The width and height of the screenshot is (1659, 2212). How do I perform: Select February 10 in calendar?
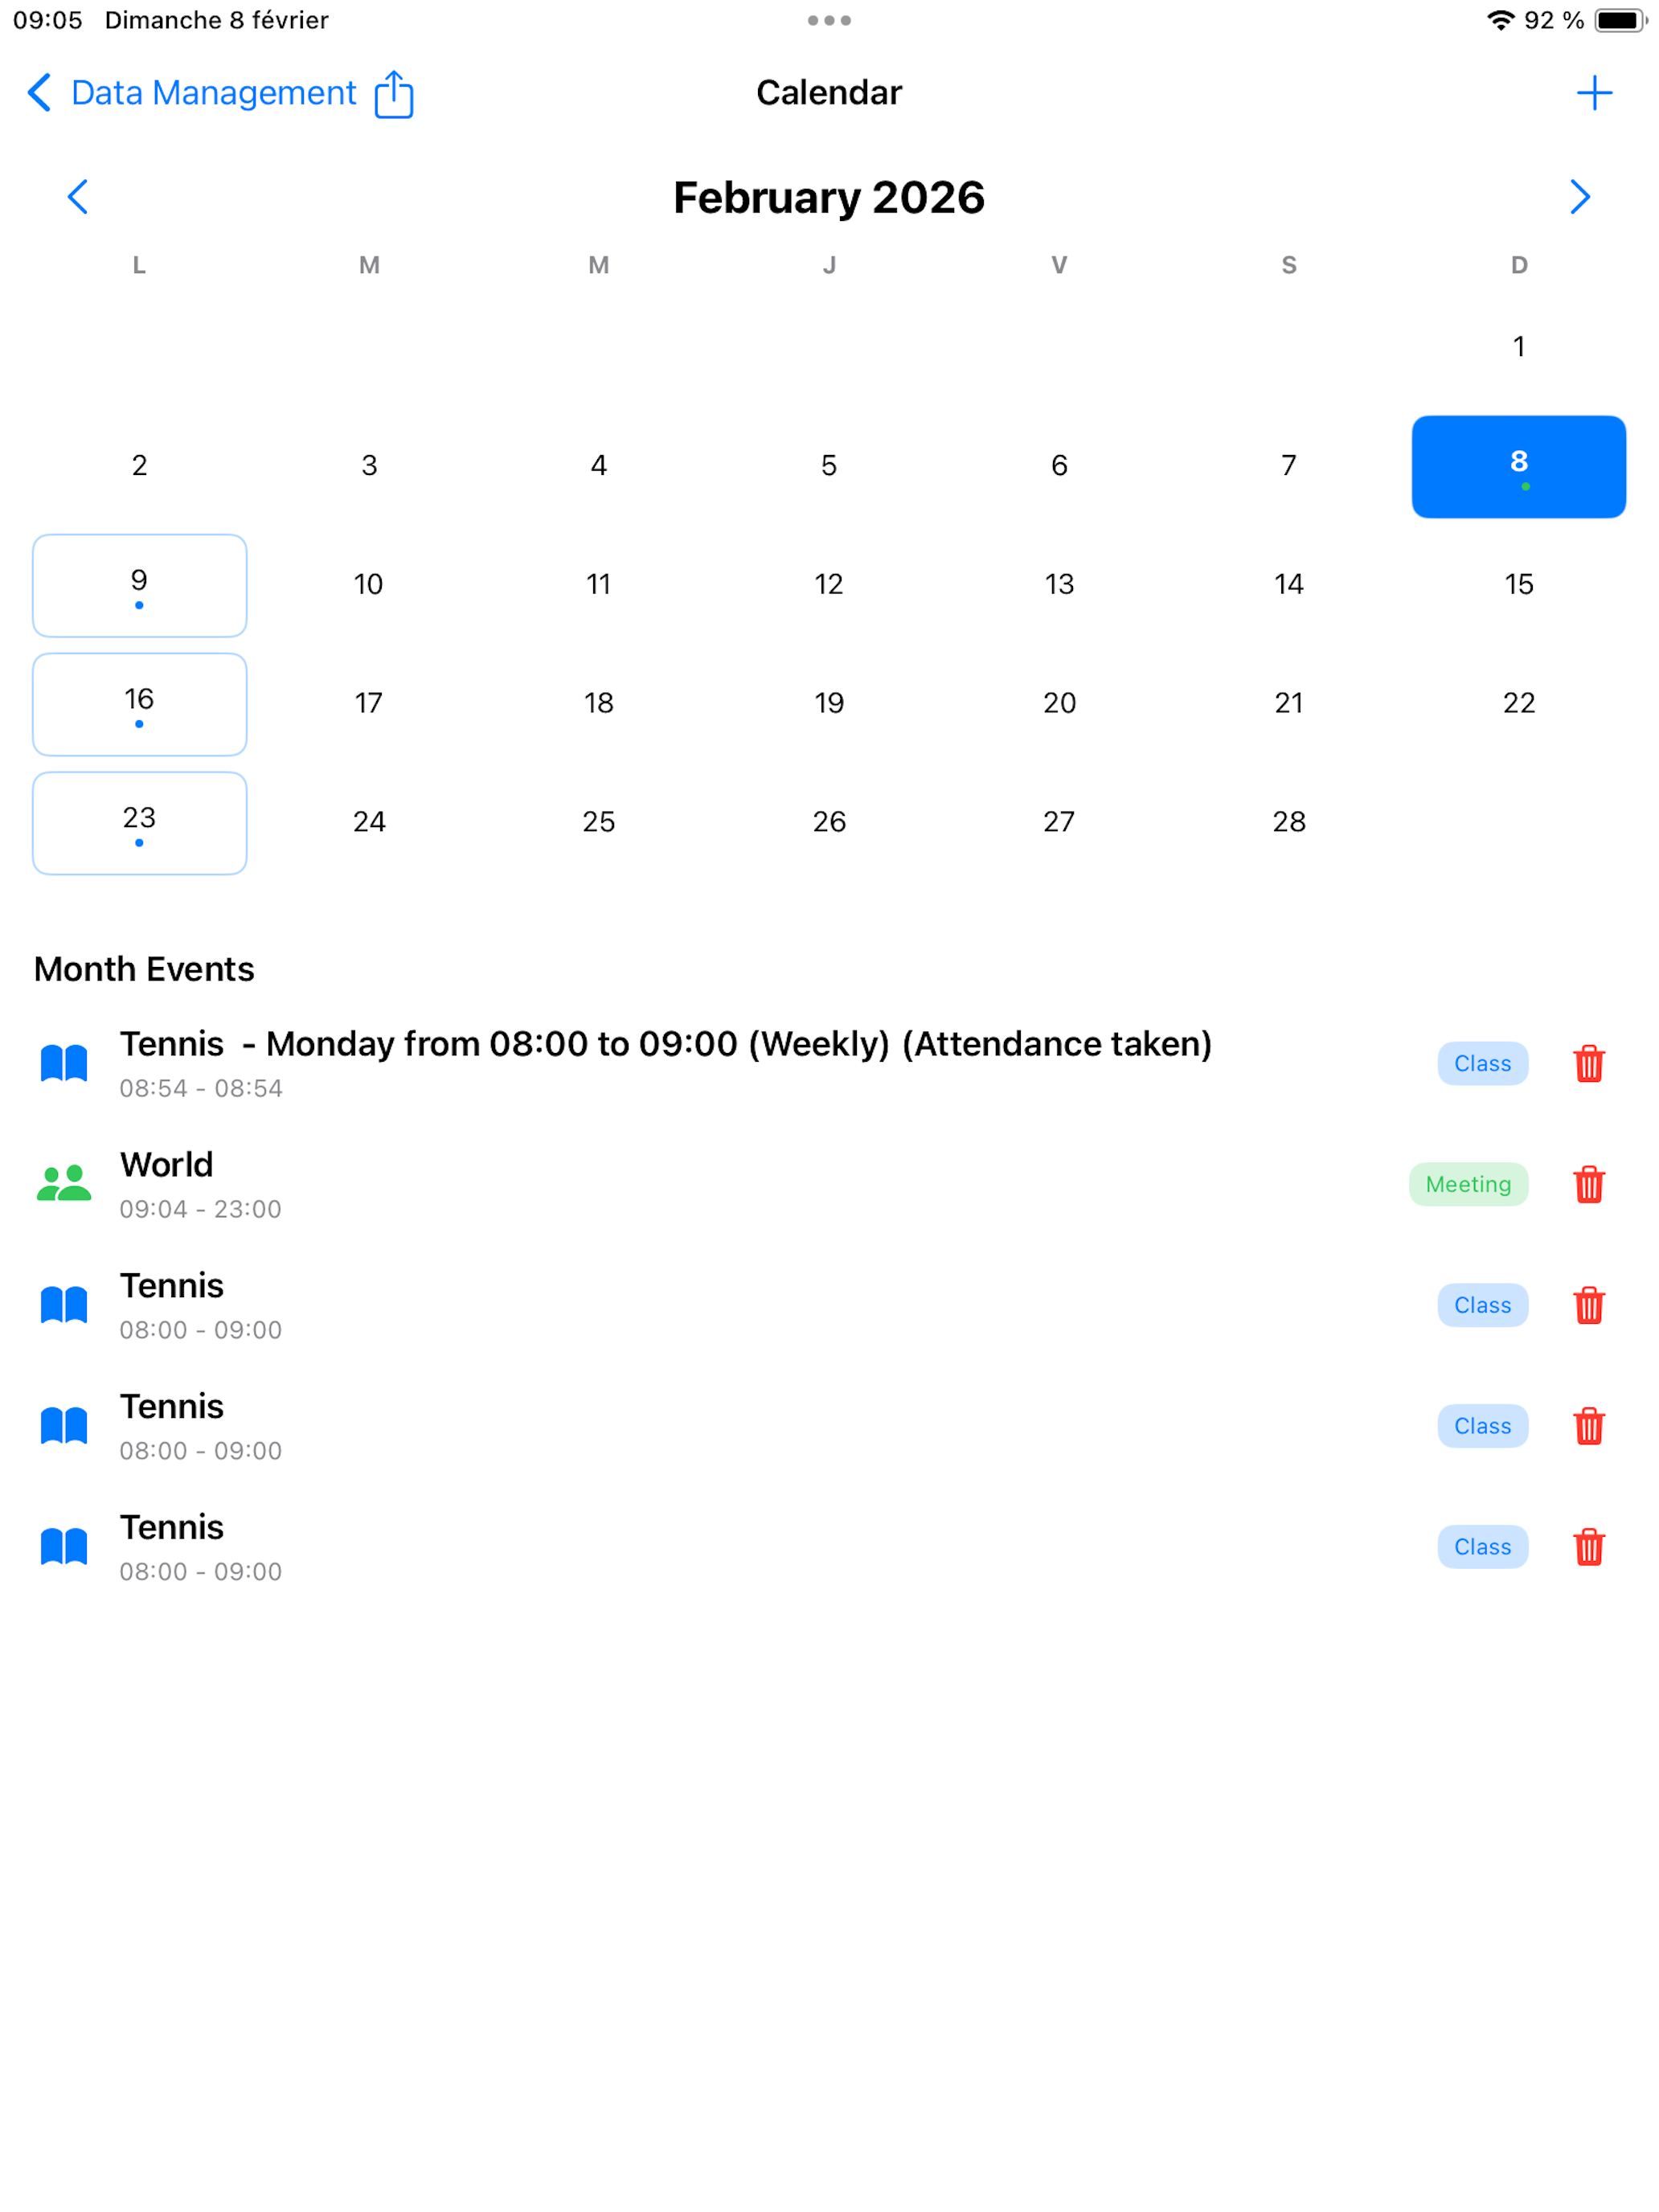(x=369, y=585)
